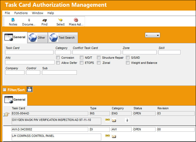
Task: Enable the Corrosion checkbox
Action: tap(58, 57)
